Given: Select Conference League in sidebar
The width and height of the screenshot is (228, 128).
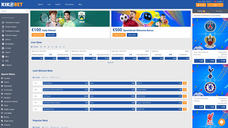Looking at the screenshot, I should [x=12, y=31].
